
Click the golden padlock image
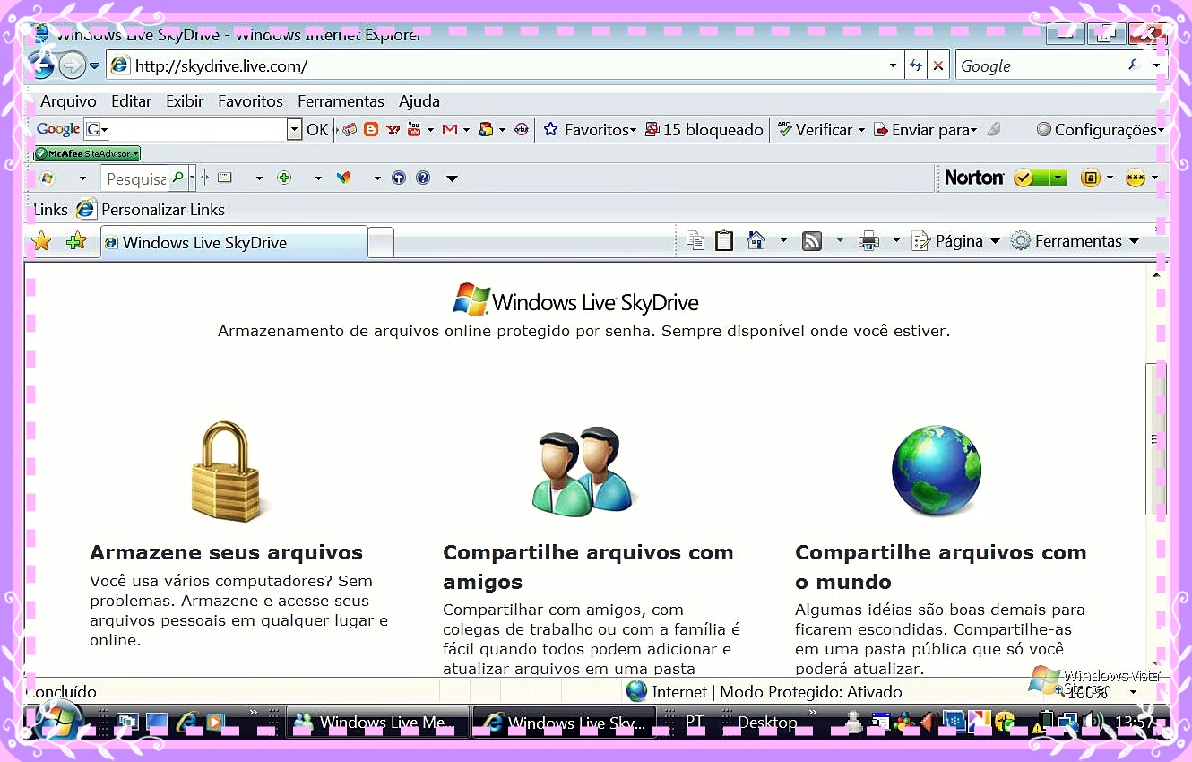(x=226, y=471)
